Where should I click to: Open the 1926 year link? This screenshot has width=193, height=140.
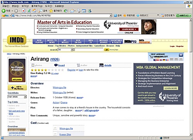55,59
